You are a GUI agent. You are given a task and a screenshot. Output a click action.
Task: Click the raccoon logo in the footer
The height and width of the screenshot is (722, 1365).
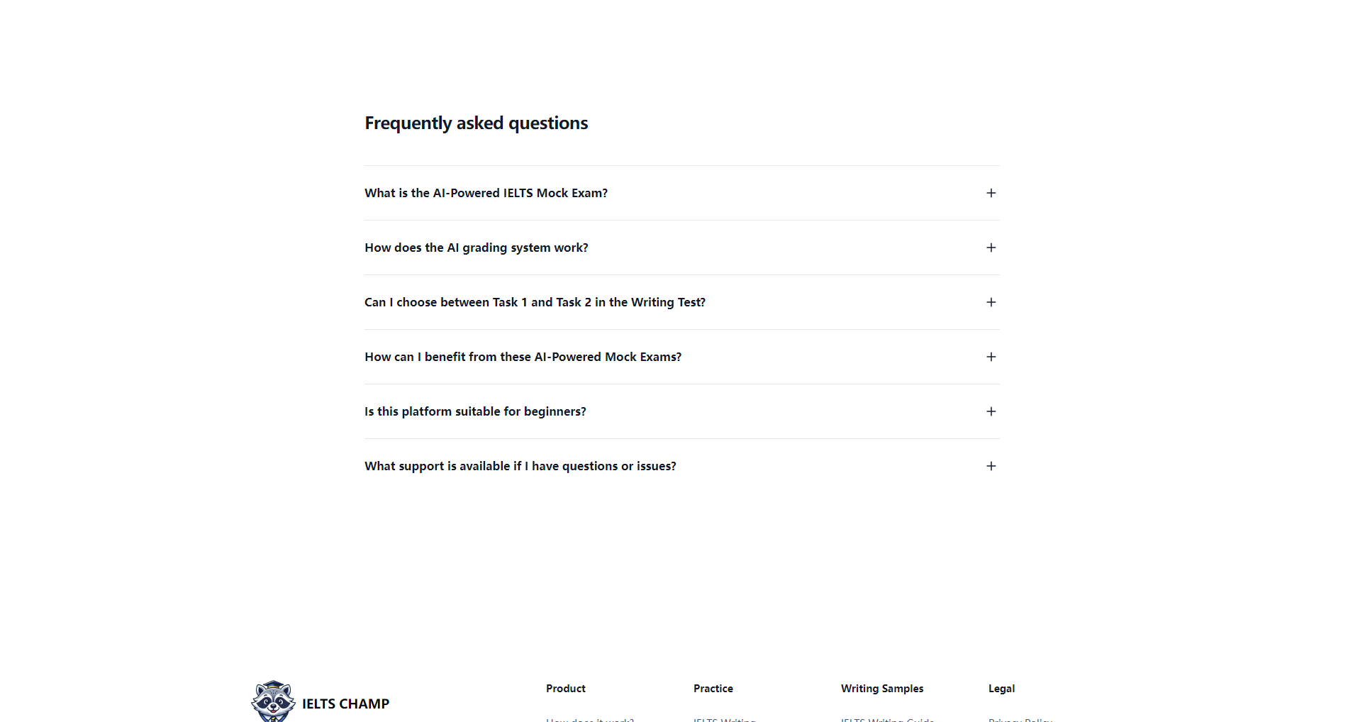pyautogui.click(x=273, y=701)
